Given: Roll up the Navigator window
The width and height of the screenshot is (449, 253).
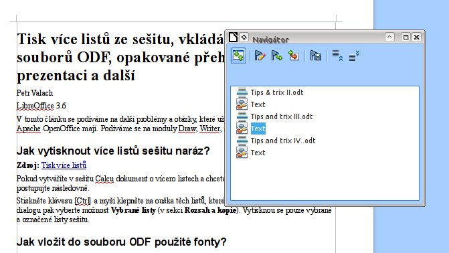Looking at the screenshot, I should 389,37.
